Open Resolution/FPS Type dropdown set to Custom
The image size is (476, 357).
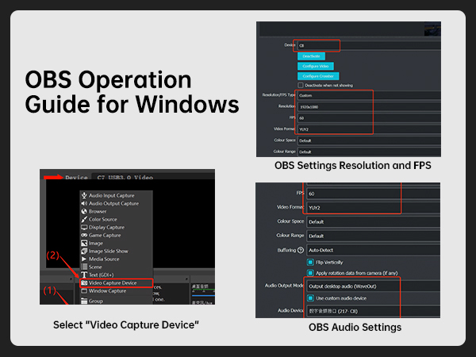(369, 95)
